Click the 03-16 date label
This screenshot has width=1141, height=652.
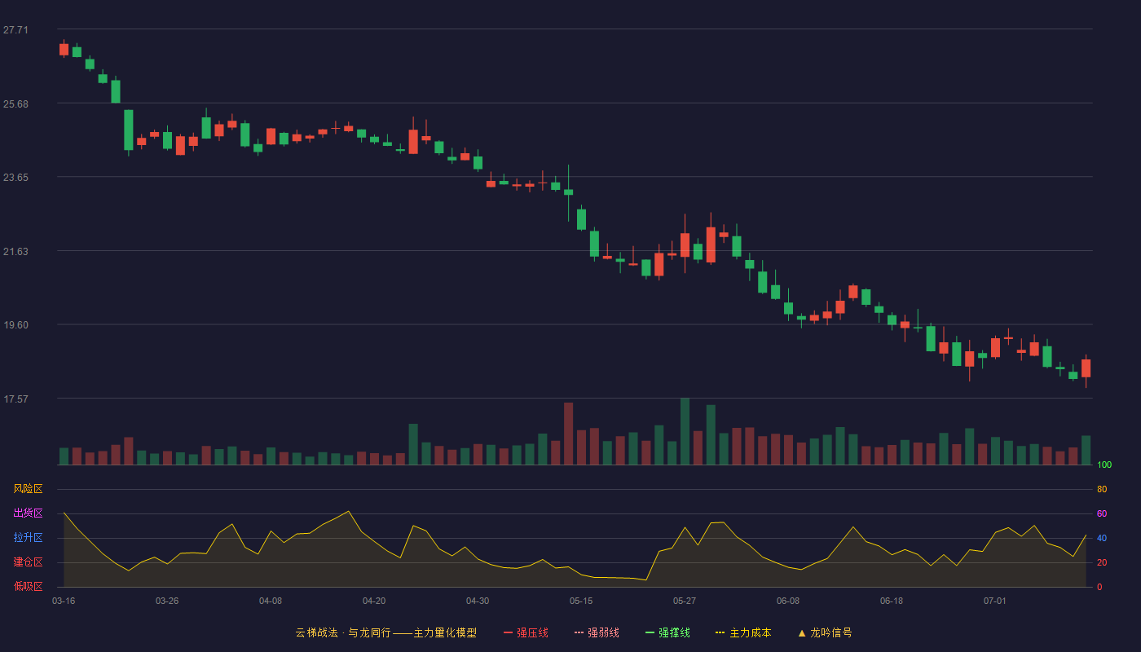pos(64,601)
